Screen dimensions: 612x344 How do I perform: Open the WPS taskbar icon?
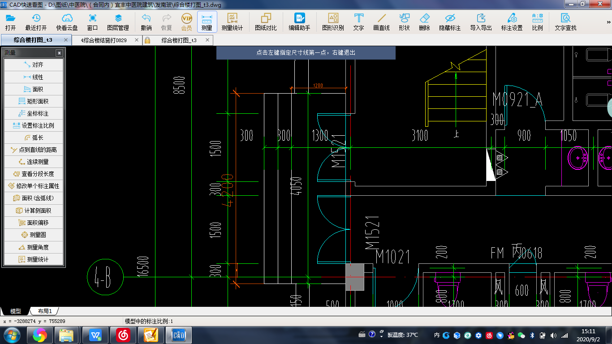(95, 335)
